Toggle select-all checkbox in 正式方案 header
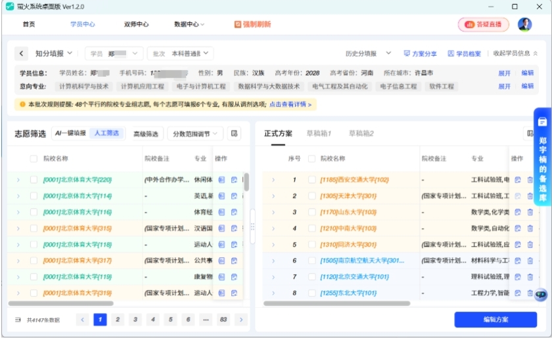This screenshot has height=338, width=552. pyautogui.click(x=311, y=159)
